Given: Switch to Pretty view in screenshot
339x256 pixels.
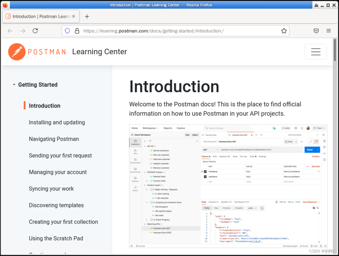Looking at the screenshot, I should point(207,208).
